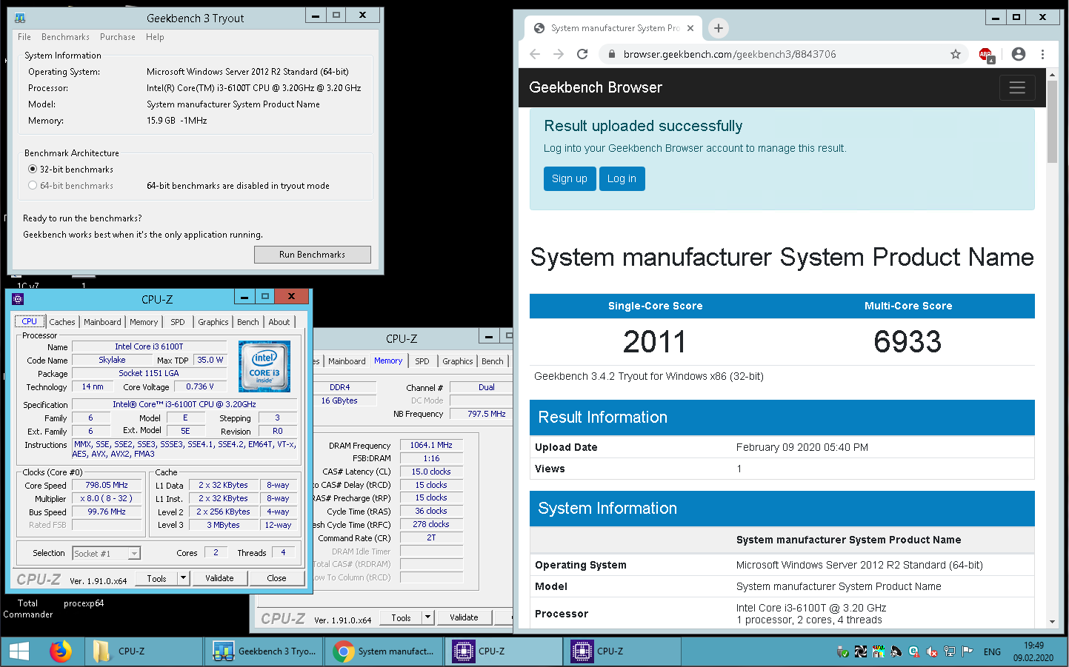The width and height of the screenshot is (1069, 667).
Task: Click the Intel Core i3 logo in CPU-Z
Action: tap(264, 366)
